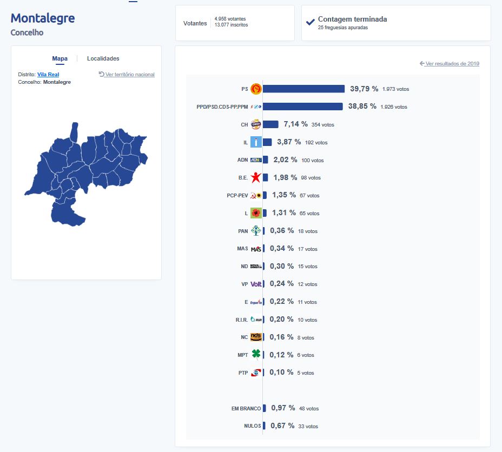Click the PS 39,79 % result bar
Screen dimensions: 502x452
tap(303, 89)
